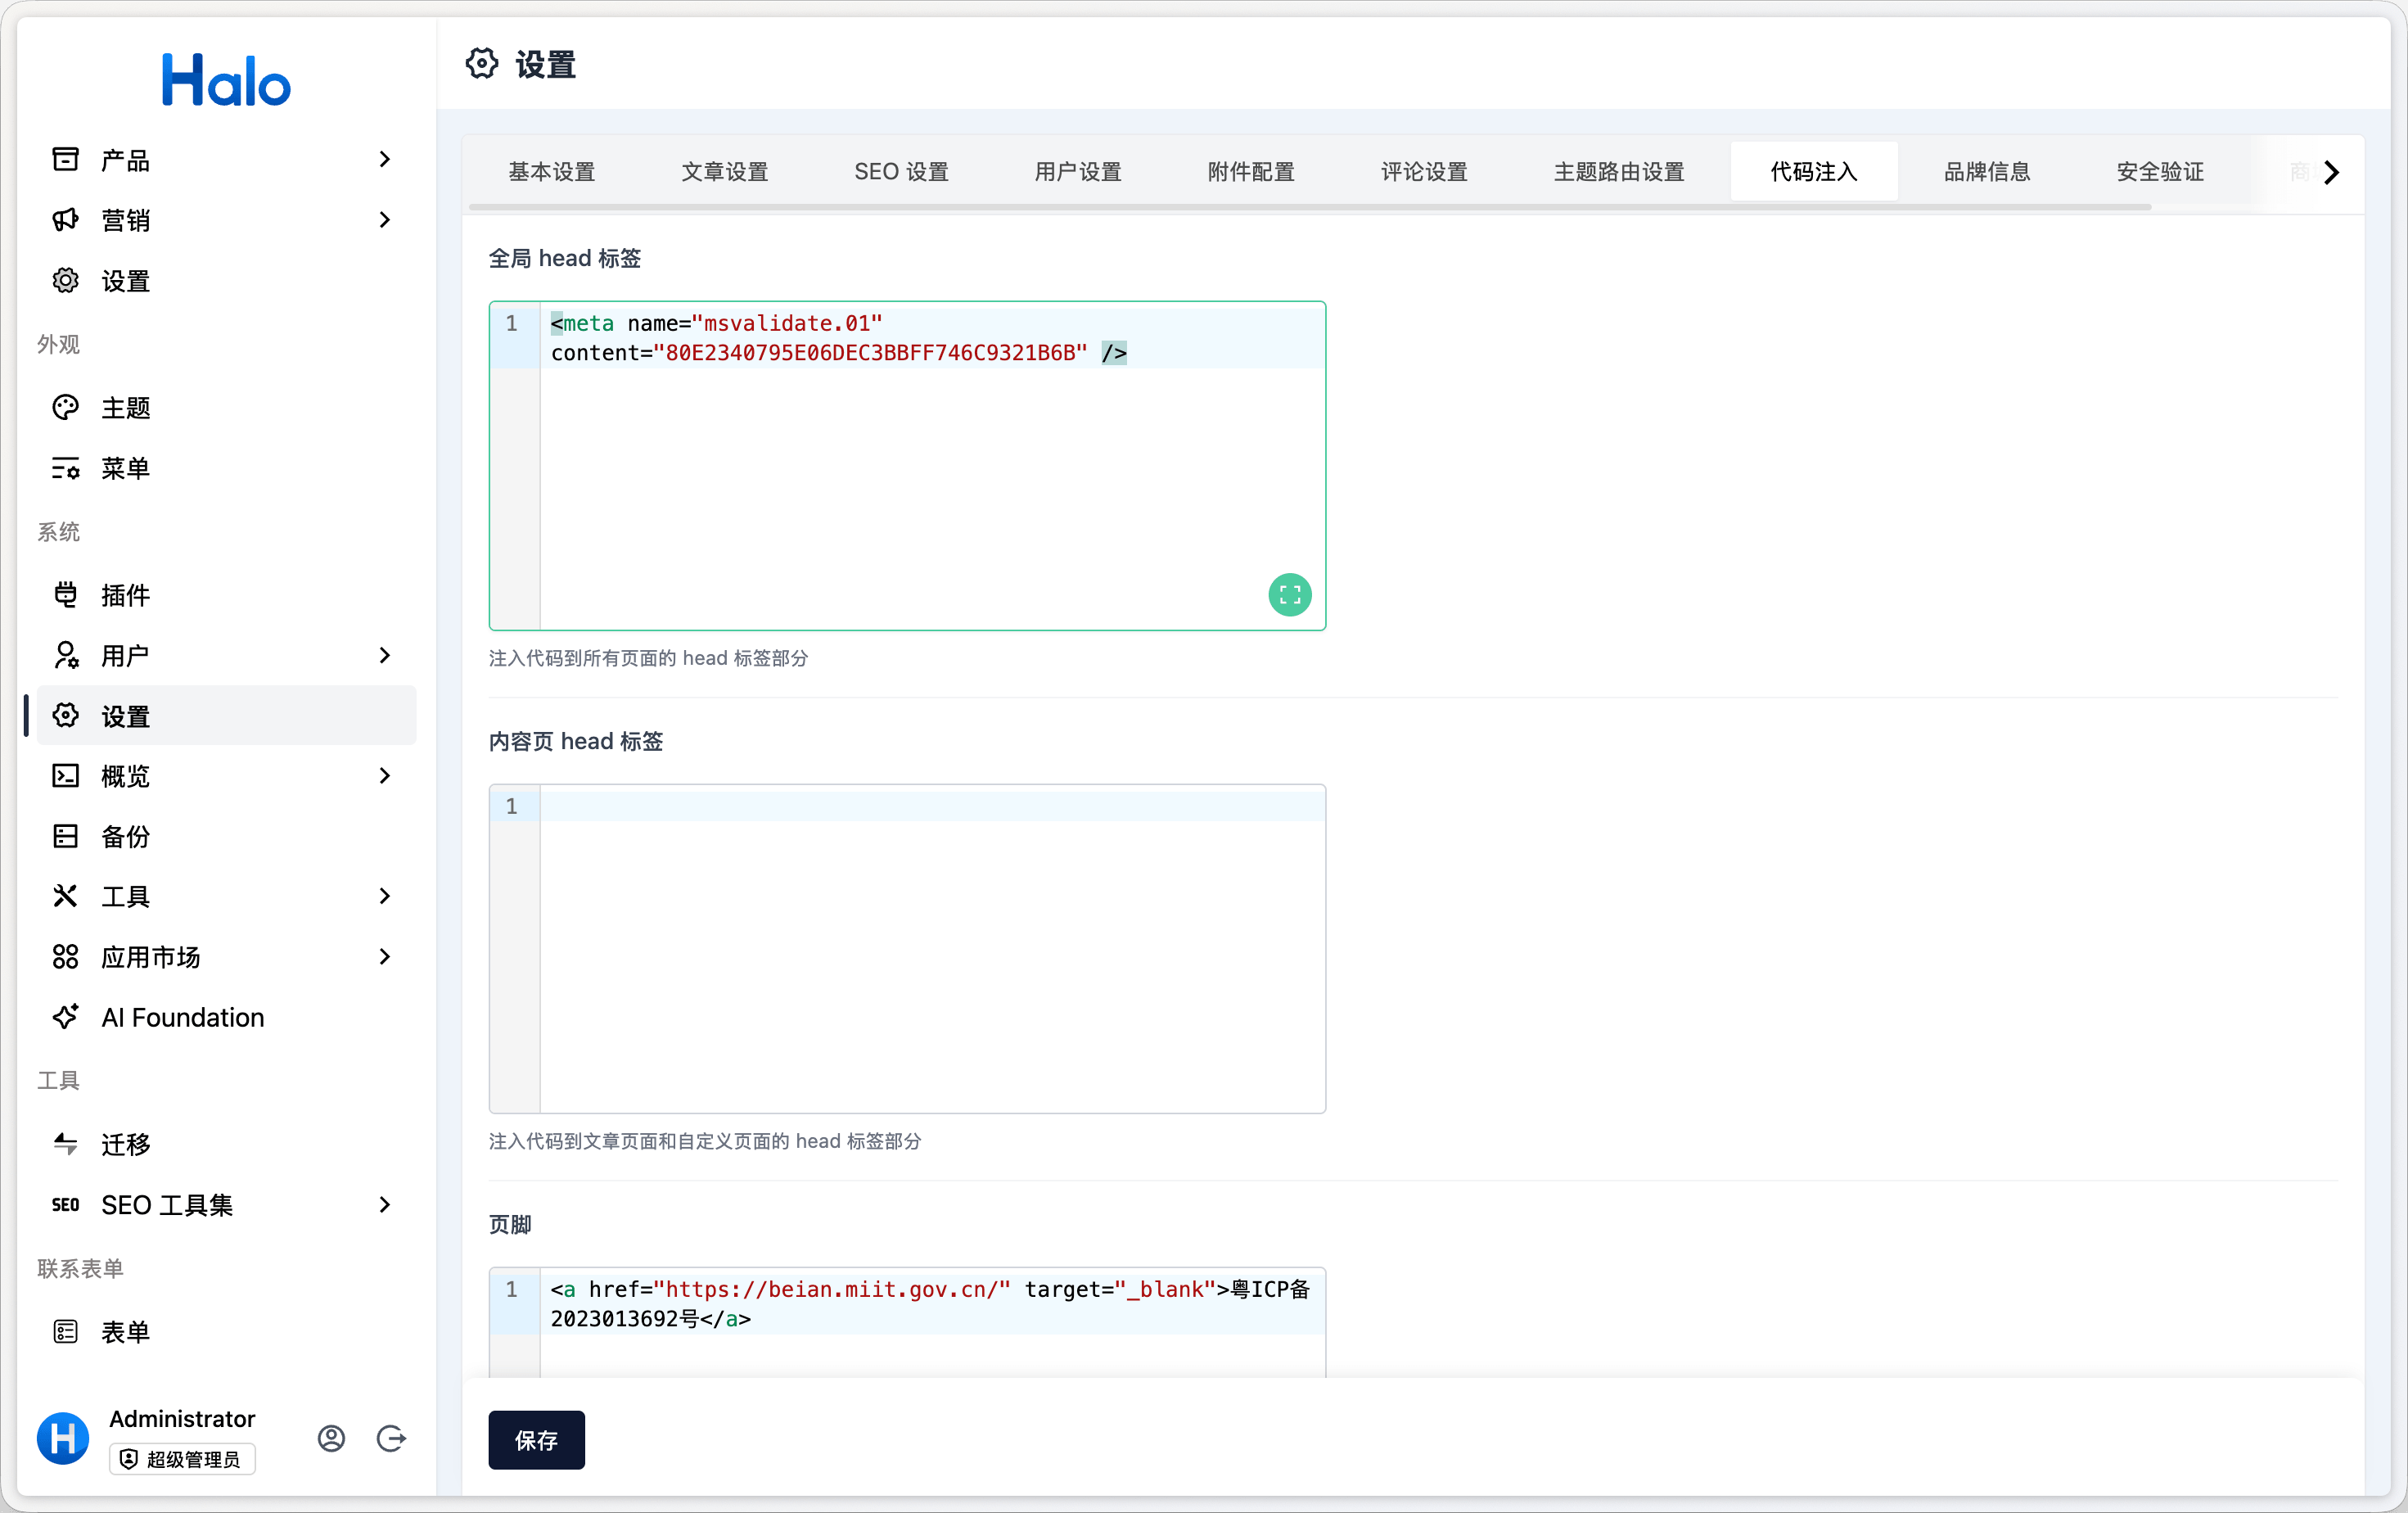Click inside the 页脚 code editor
This screenshot has height=1513, width=2408.
tap(907, 1322)
